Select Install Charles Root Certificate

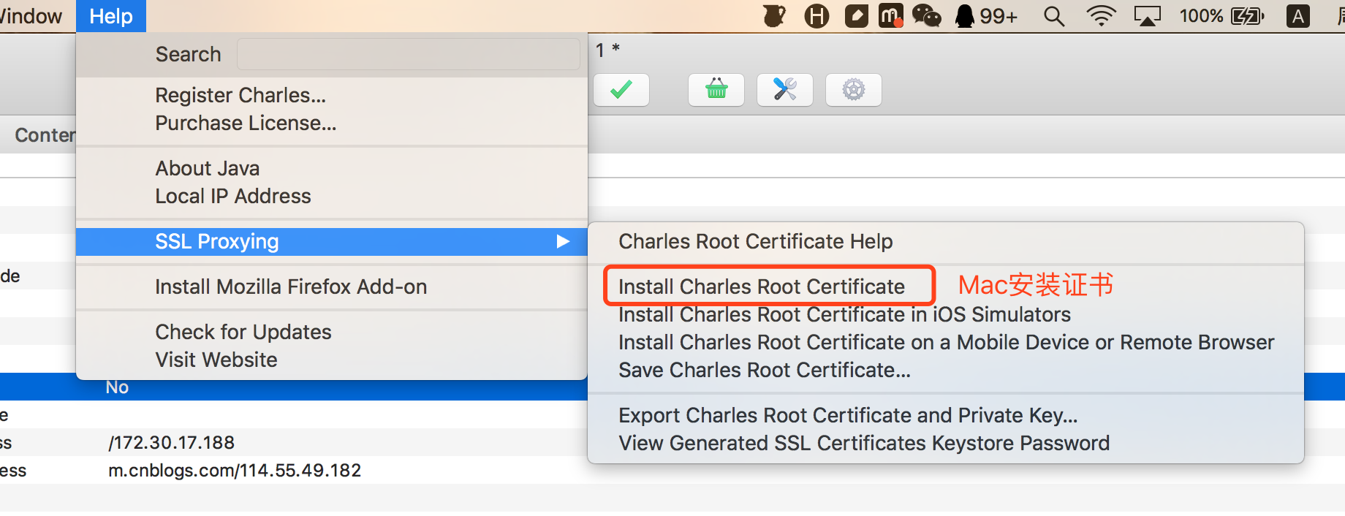pyautogui.click(x=762, y=287)
